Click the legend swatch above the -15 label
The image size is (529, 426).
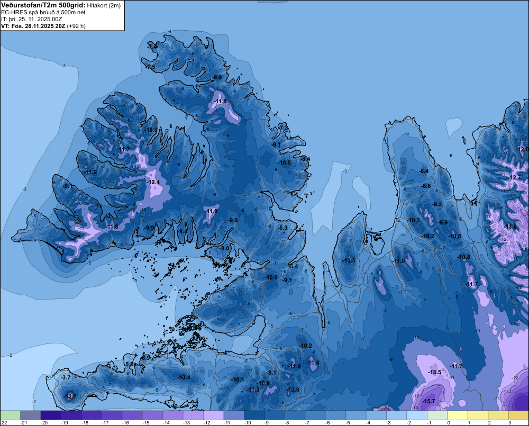click(152, 415)
